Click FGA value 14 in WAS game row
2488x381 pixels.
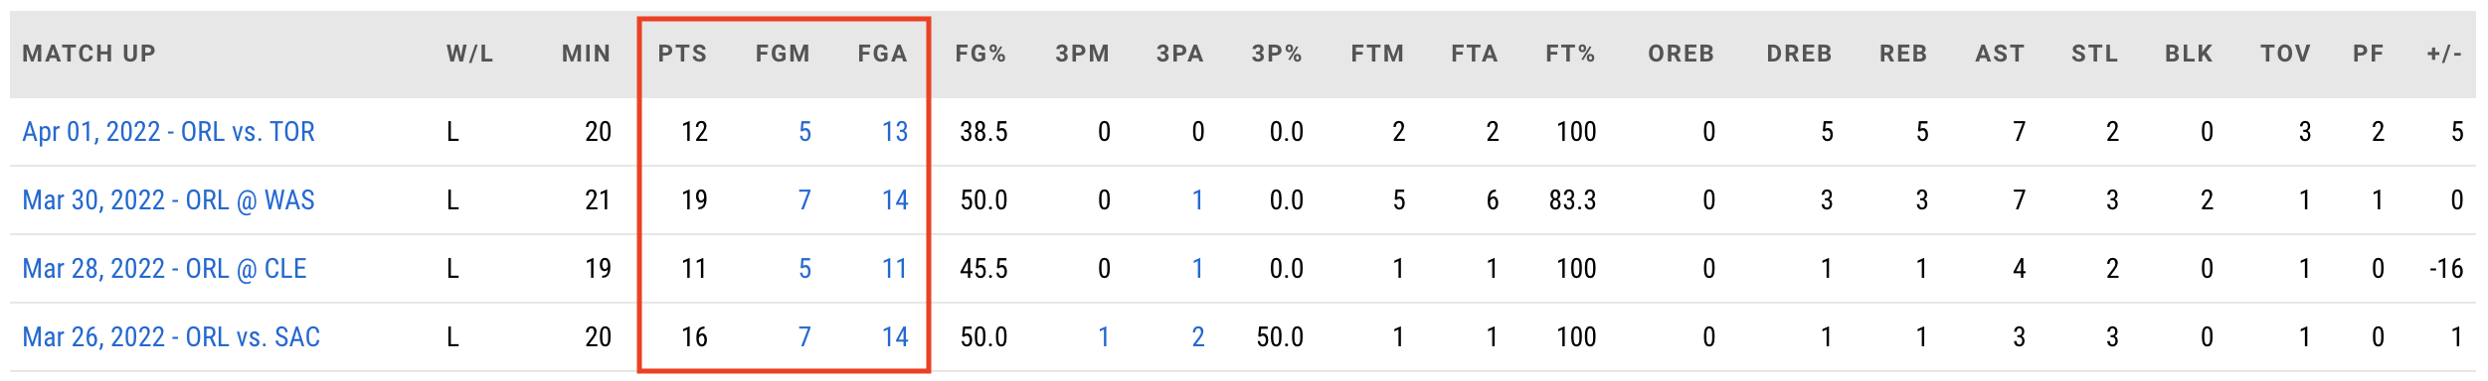[x=895, y=200]
